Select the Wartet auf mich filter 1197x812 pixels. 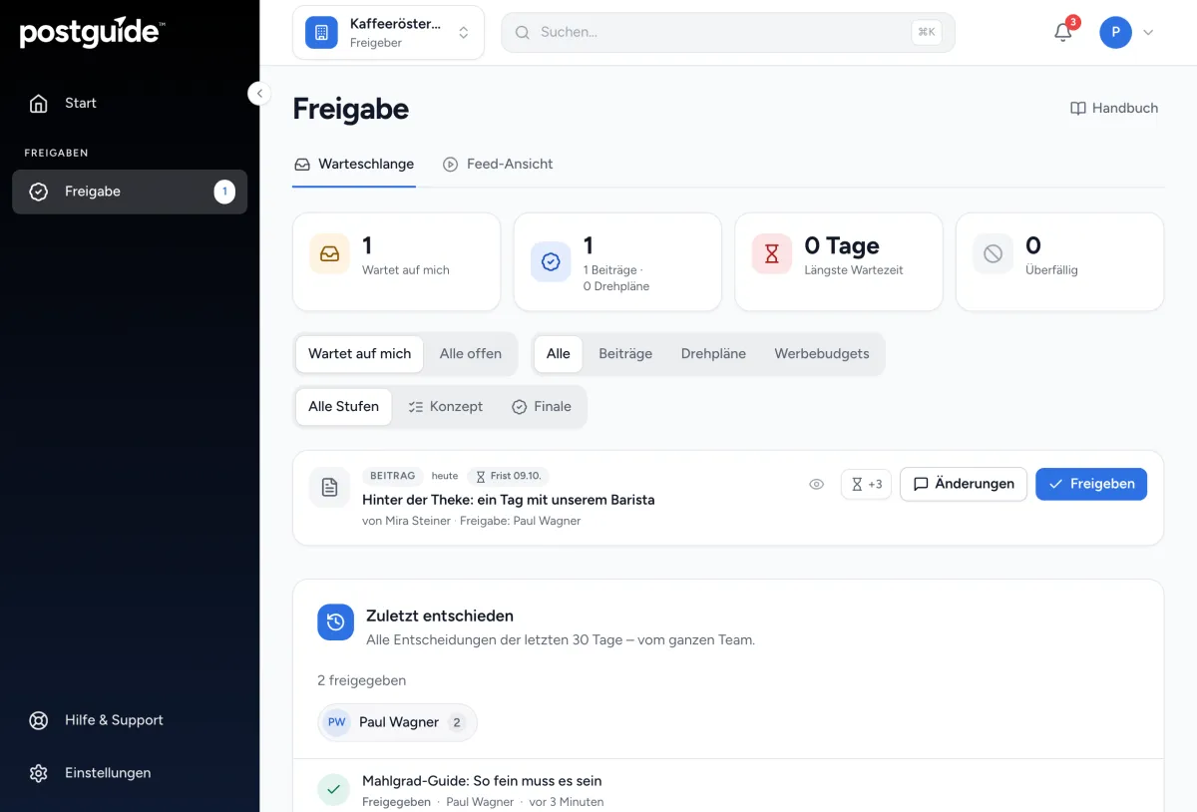pyautogui.click(x=359, y=353)
